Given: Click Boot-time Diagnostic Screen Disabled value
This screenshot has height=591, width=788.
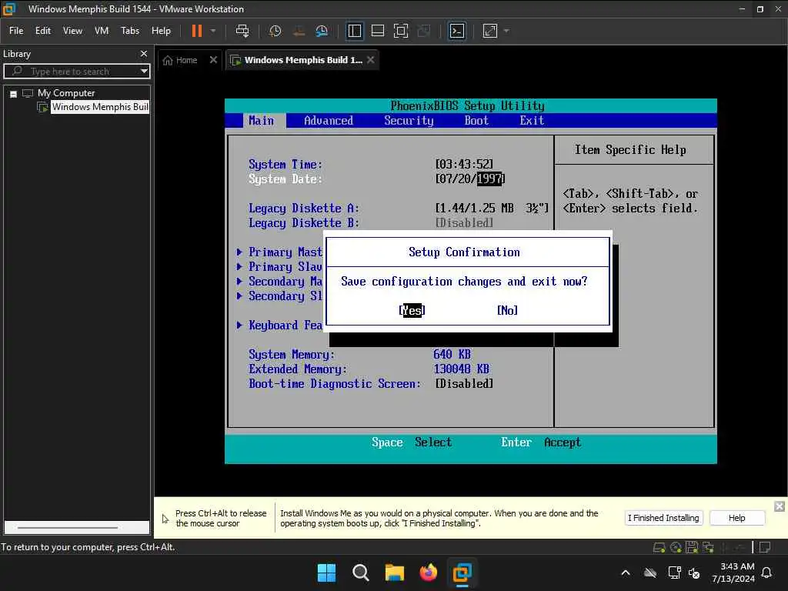Looking at the screenshot, I should point(464,384).
